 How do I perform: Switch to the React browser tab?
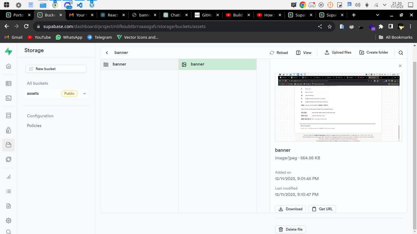(x=112, y=15)
